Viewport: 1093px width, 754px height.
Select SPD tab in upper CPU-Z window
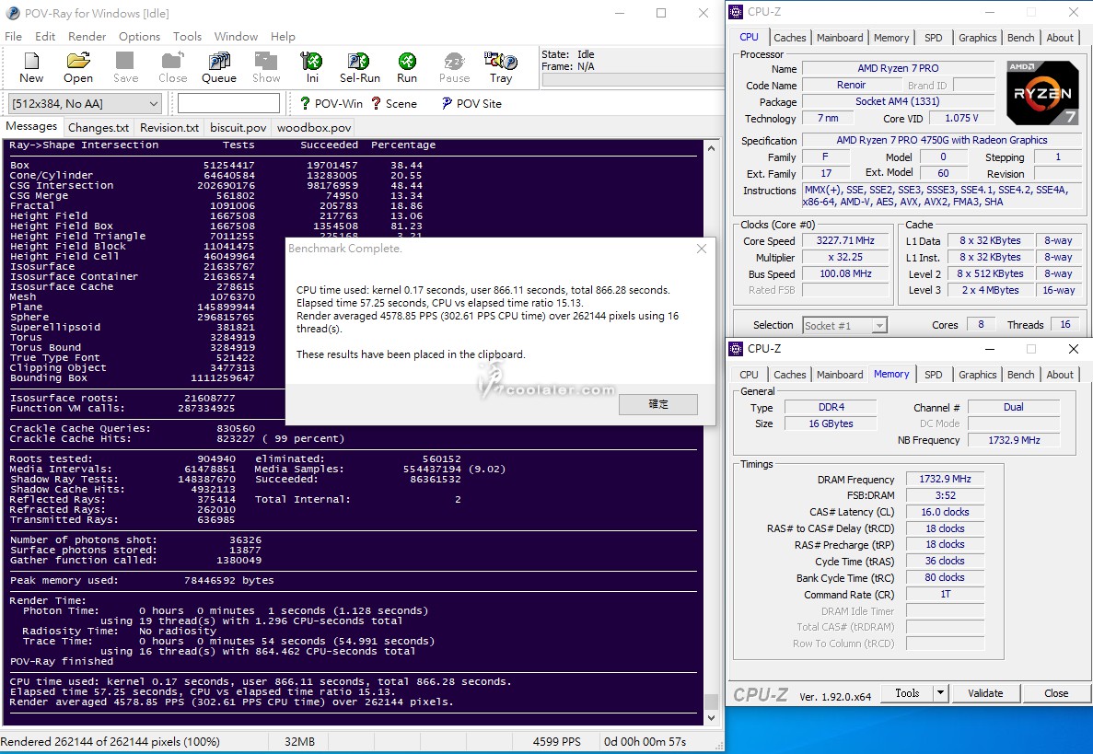click(x=934, y=38)
